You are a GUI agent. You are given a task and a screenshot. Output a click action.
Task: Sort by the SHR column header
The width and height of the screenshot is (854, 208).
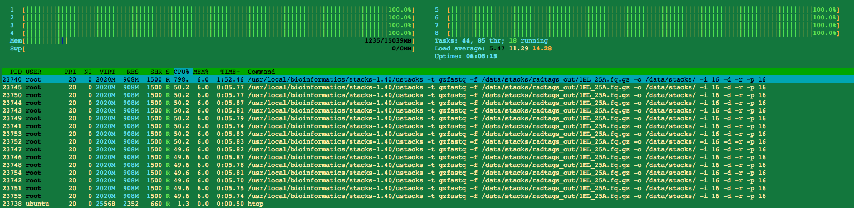156,72
